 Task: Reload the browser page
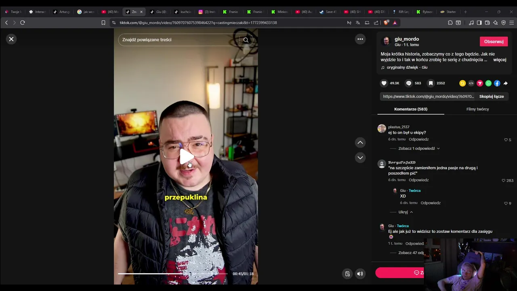(x=23, y=23)
